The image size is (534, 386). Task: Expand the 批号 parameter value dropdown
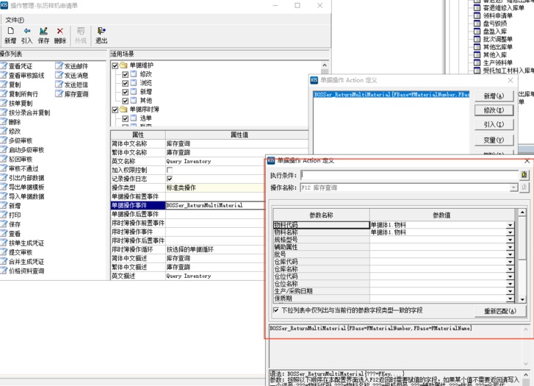pos(510,254)
